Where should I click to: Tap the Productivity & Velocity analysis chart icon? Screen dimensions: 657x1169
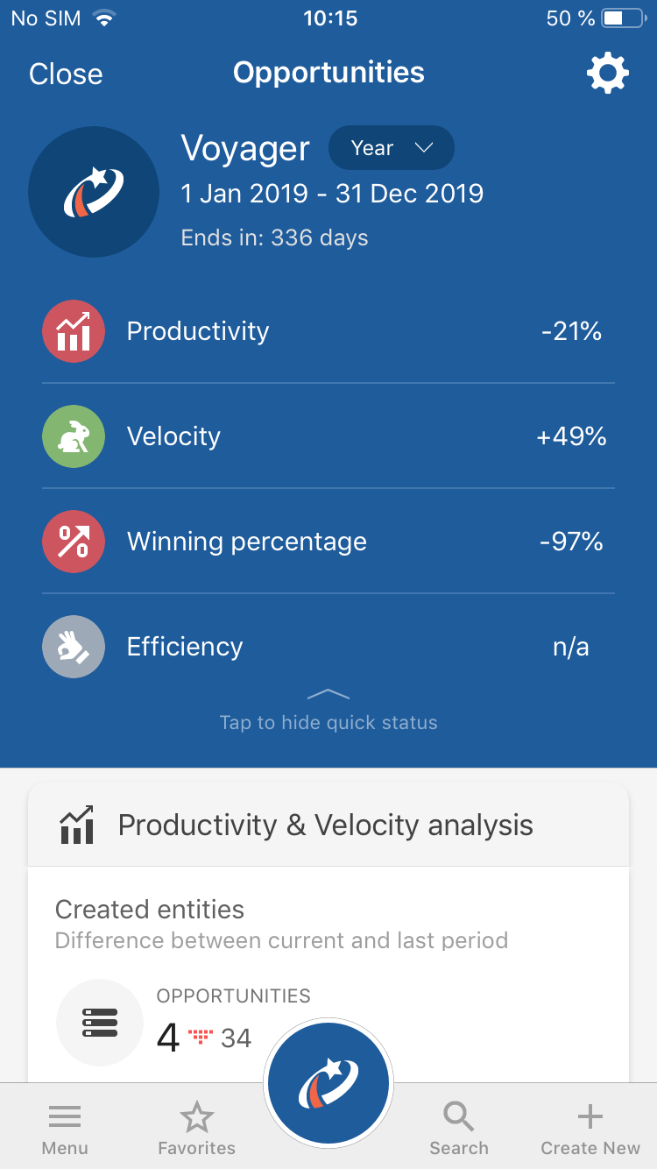(77, 825)
